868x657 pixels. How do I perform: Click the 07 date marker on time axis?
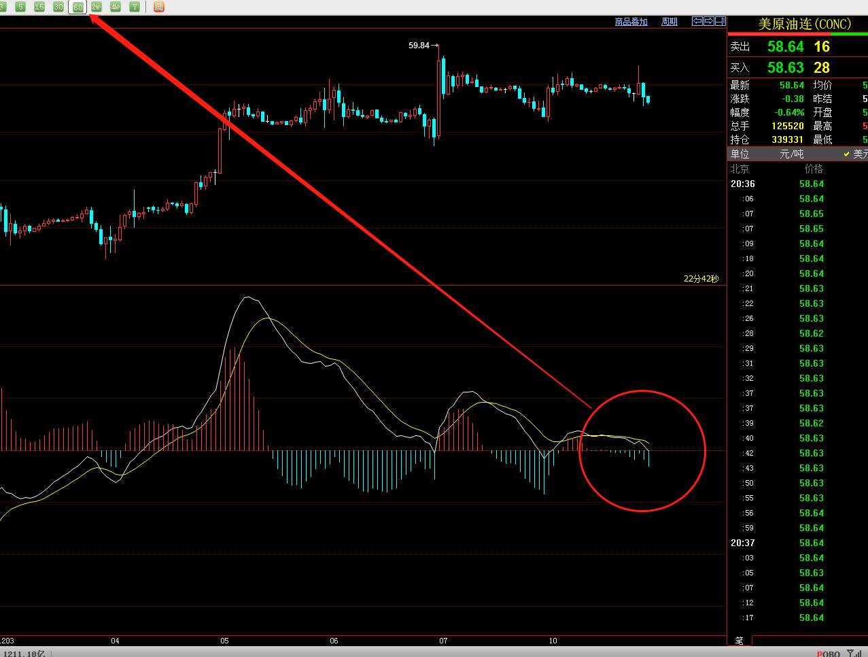pyautogui.click(x=443, y=641)
